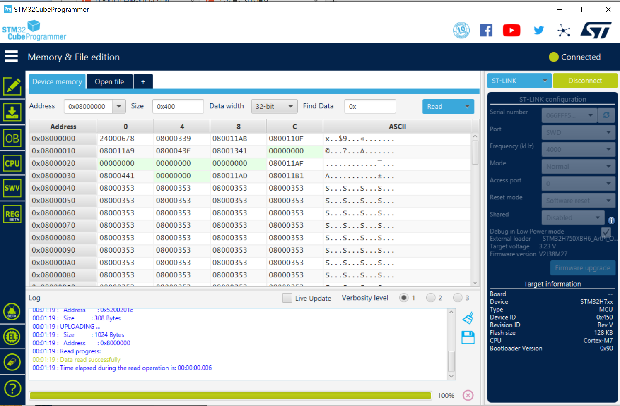Open the Access port dropdown

click(579, 183)
